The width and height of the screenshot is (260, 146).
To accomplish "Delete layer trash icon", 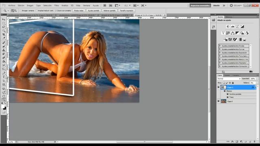I will pyautogui.click(x=254, y=142).
